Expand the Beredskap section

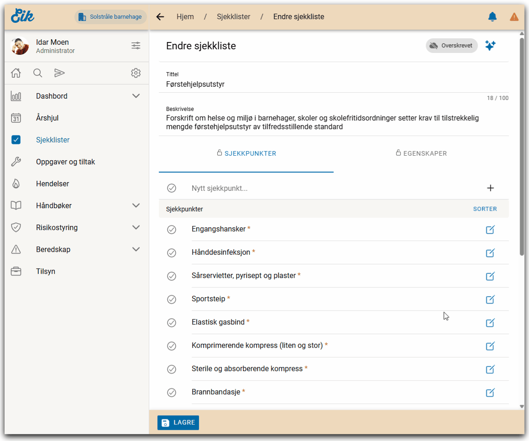coord(136,249)
